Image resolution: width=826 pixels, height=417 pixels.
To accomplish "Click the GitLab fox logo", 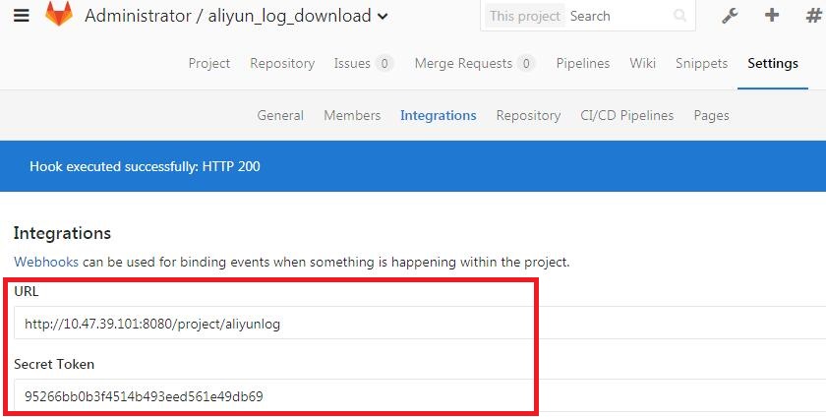I will point(59,14).
